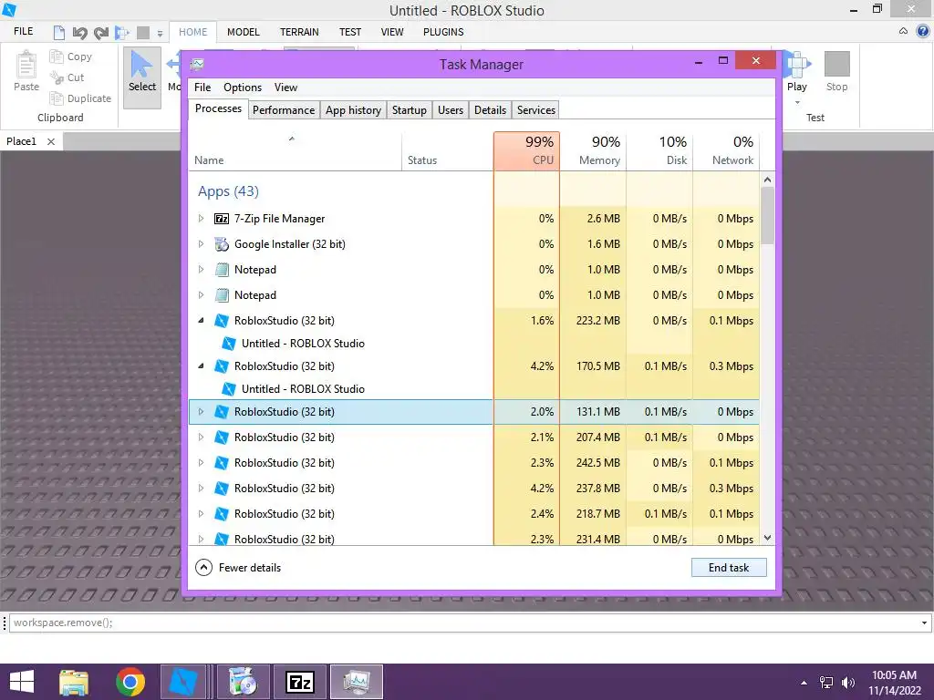
Task: Collapse the ribbon with the caret icon
Action: click(904, 31)
